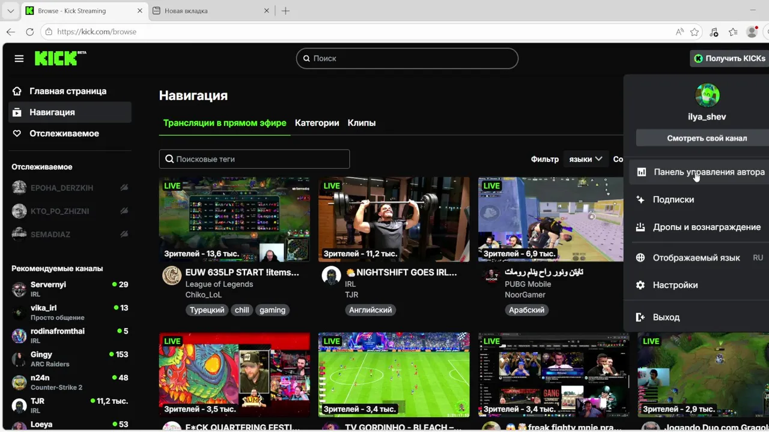Click the Servernyi avatar in recommended channels

19,289
